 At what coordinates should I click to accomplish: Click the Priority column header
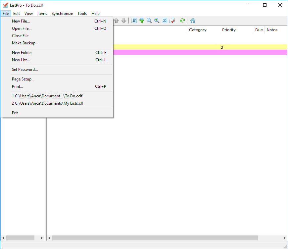click(x=236, y=30)
